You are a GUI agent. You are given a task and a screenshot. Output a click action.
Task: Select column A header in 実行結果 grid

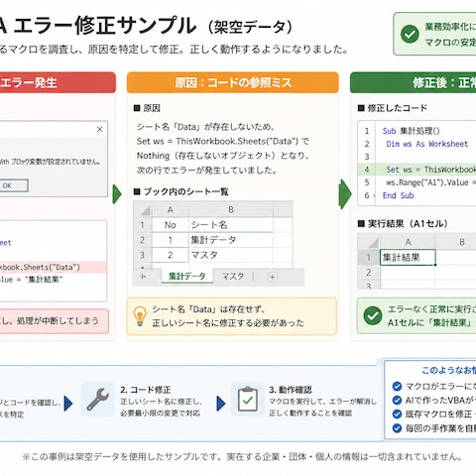[408, 242]
